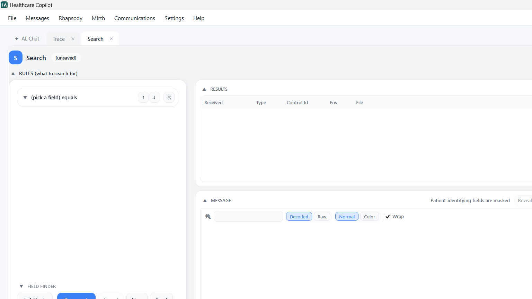The width and height of the screenshot is (532, 299).
Task: Expand the (pick a field) equals rule
Action: 25,98
